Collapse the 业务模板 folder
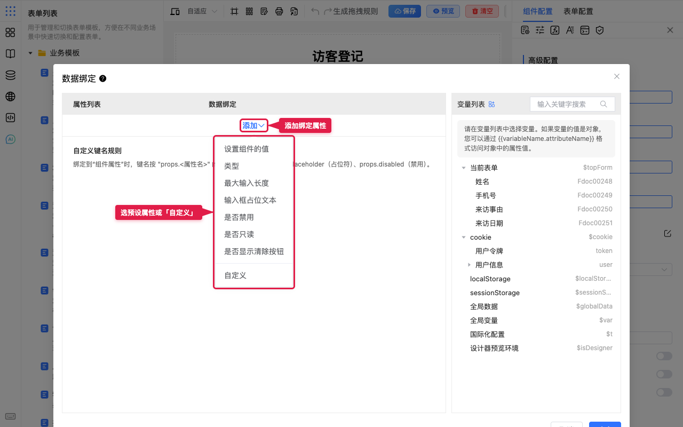 click(30, 53)
